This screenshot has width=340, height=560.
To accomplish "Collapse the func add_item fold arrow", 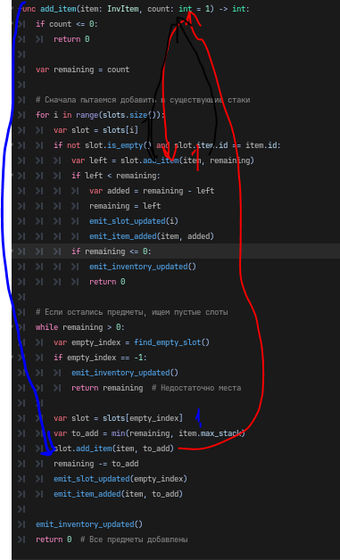I will click(x=13, y=9).
